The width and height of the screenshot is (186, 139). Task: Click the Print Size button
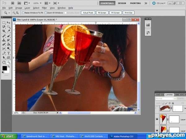click(129, 13)
